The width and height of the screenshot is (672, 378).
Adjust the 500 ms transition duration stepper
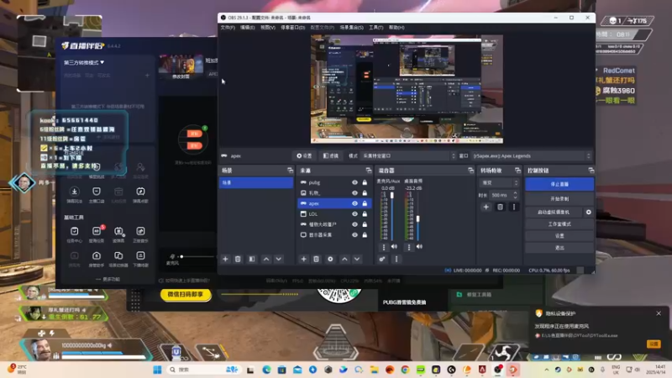point(515,195)
